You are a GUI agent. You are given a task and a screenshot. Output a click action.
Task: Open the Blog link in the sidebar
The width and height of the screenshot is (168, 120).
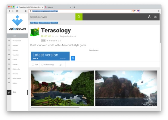(x=14, y=92)
